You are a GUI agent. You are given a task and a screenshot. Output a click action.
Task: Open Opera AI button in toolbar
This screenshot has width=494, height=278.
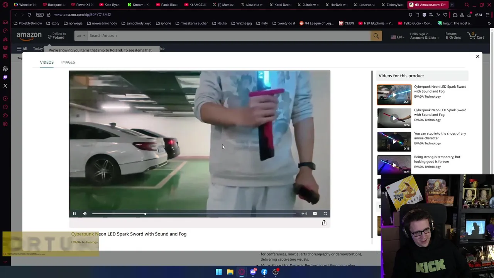(x=479, y=15)
